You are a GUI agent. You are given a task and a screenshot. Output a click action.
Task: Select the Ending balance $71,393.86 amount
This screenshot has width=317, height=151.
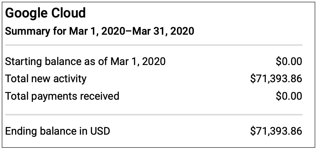276,131
